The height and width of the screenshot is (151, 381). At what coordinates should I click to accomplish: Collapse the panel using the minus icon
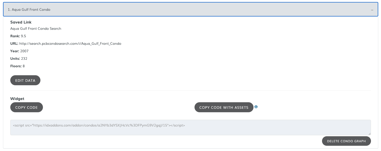coord(372,10)
